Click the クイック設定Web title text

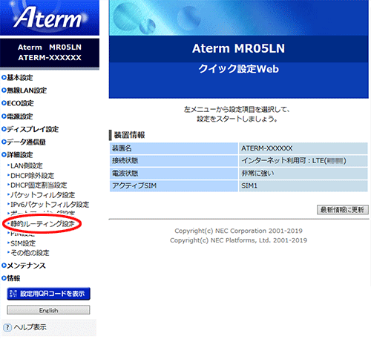coord(239,69)
